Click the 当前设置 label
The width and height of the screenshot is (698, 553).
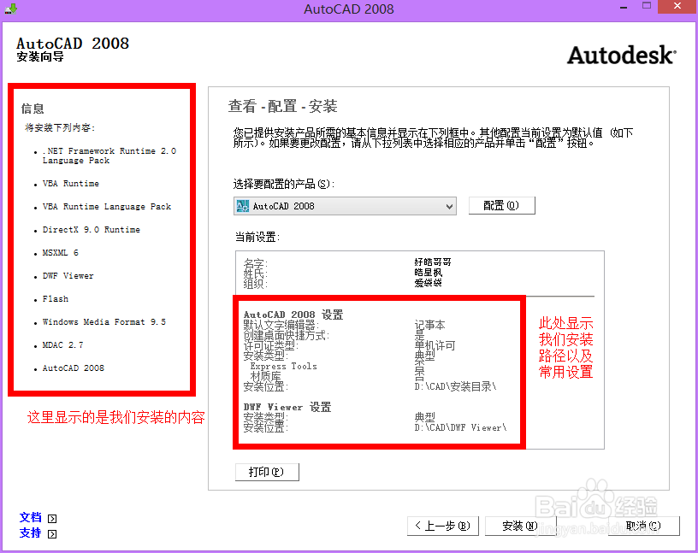(x=257, y=237)
